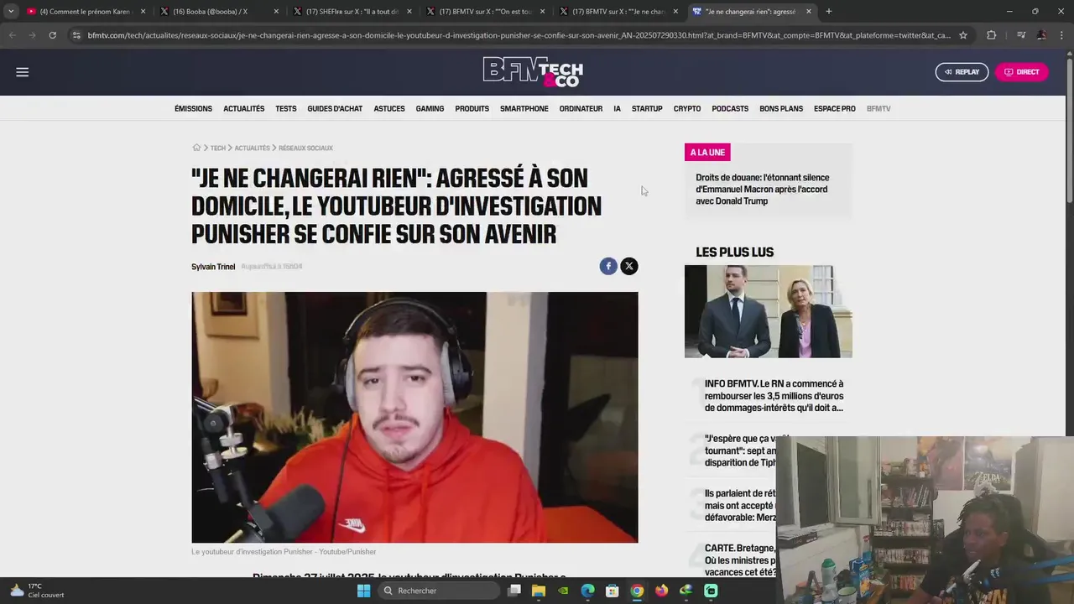Open weather widget showing 17°C
Viewport: 1074px width, 604px height.
pos(36,591)
